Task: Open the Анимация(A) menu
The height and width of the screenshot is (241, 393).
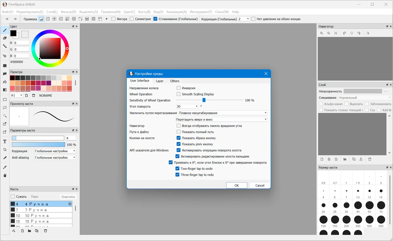Action: [x=177, y=12]
